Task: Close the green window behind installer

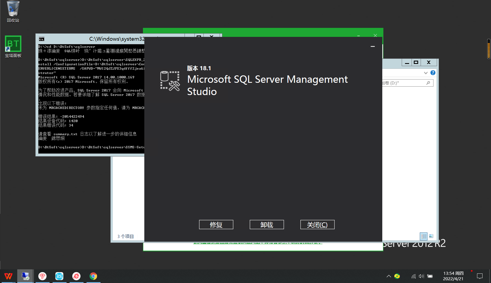Action: coord(375,35)
